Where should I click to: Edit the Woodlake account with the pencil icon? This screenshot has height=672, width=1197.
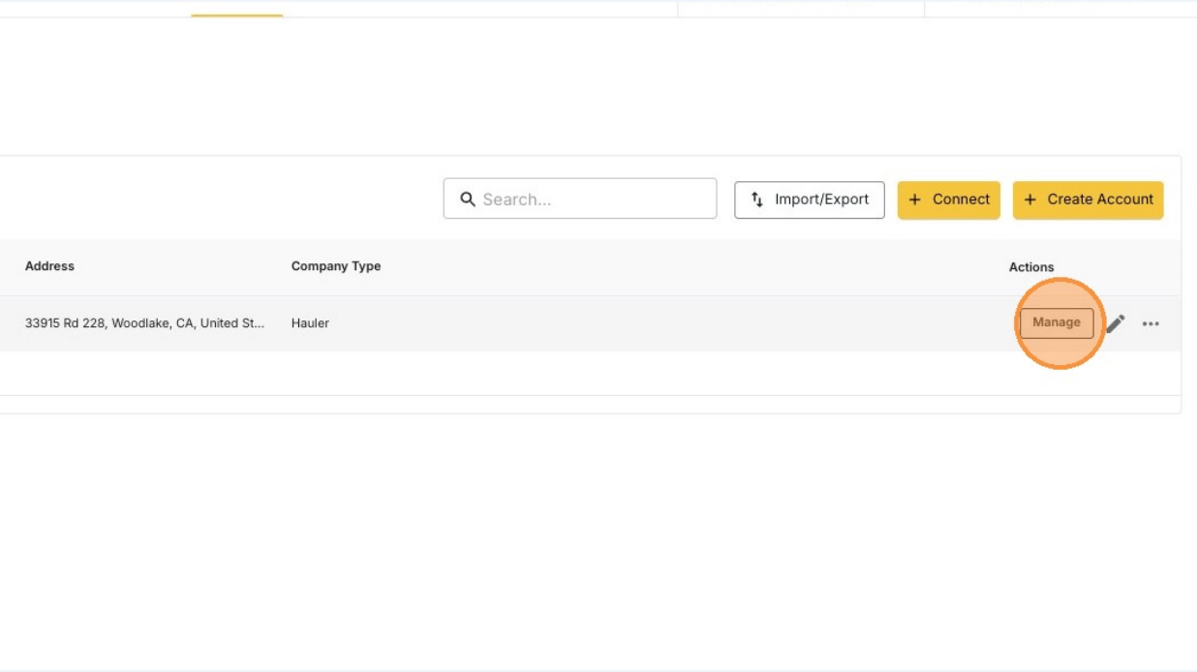[x=1116, y=323]
